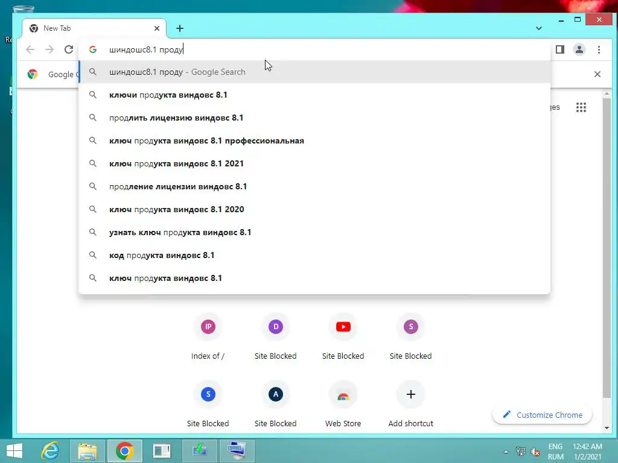The height and width of the screenshot is (463, 618).
Task: Go forward with the forward arrow
Action: coord(49,49)
